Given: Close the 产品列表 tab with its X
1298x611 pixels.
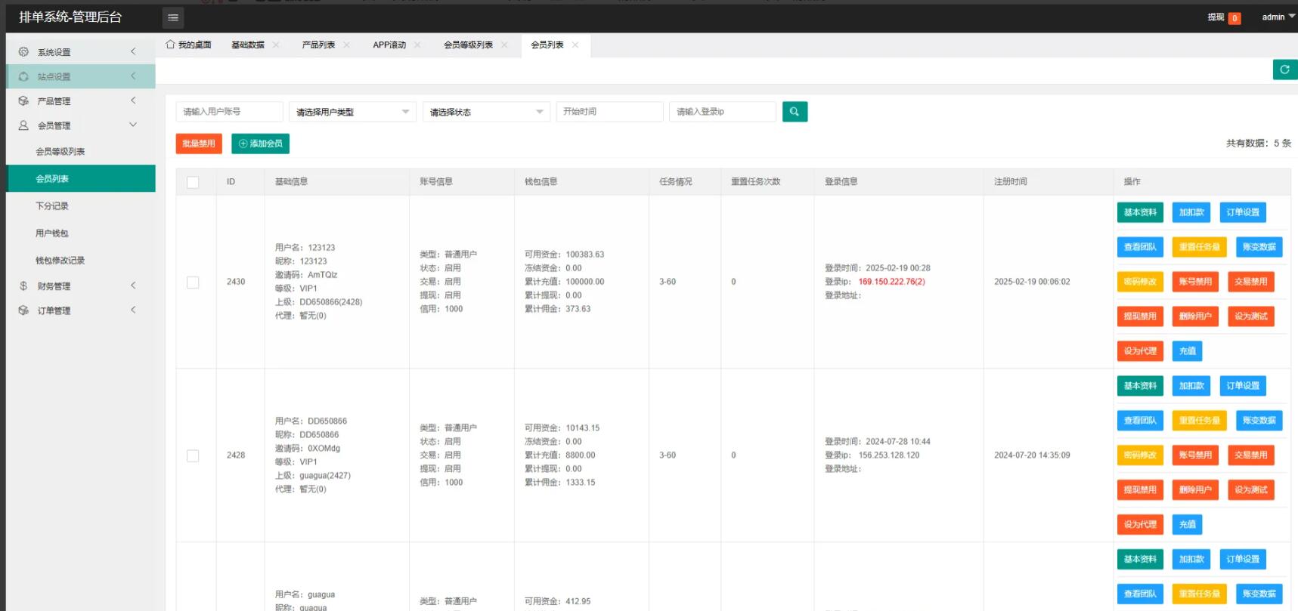Looking at the screenshot, I should 346,45.
